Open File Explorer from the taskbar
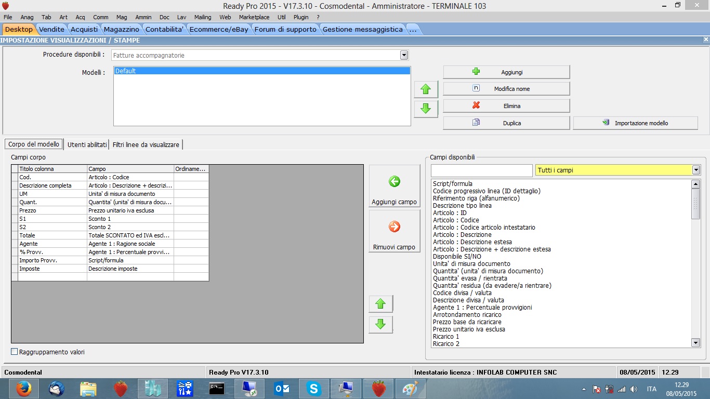 pos(88,389)
